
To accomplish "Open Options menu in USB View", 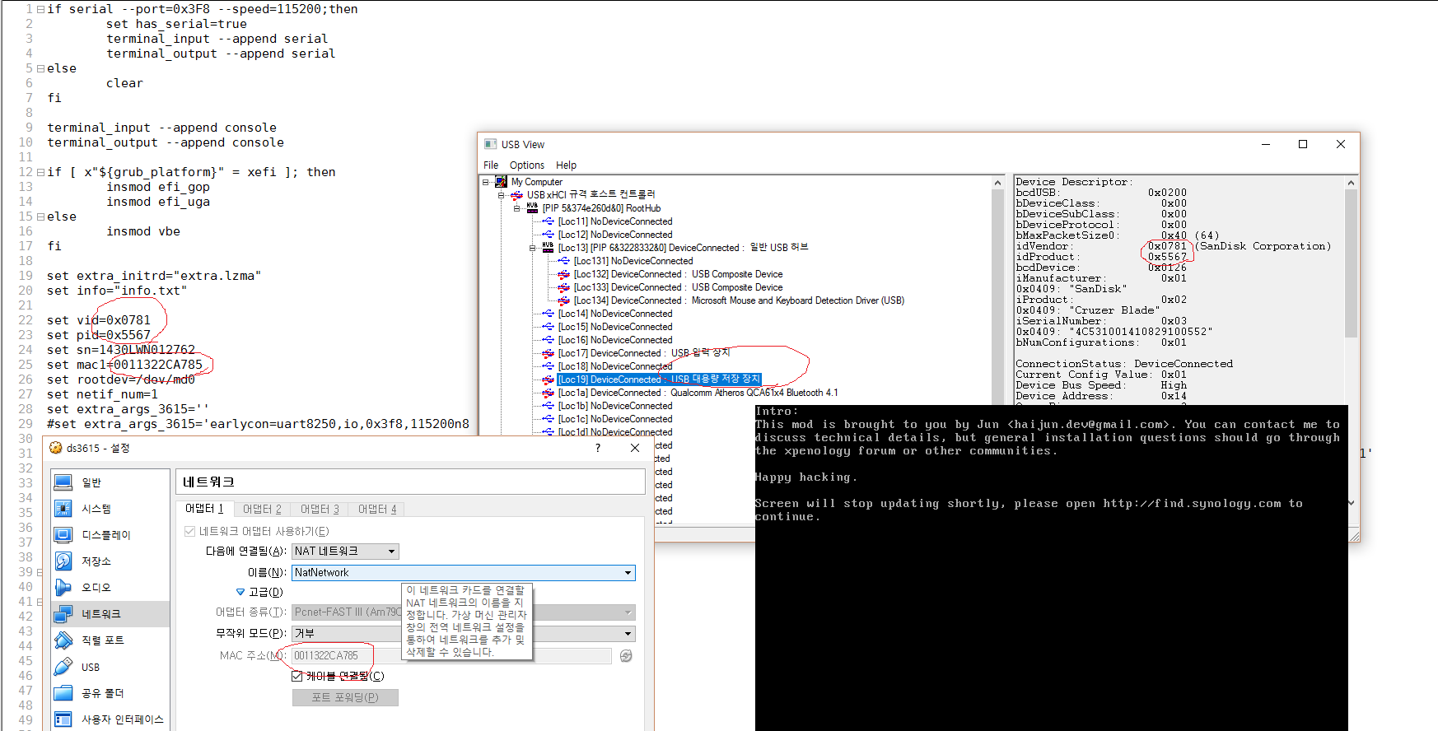I will click(527, 165).
